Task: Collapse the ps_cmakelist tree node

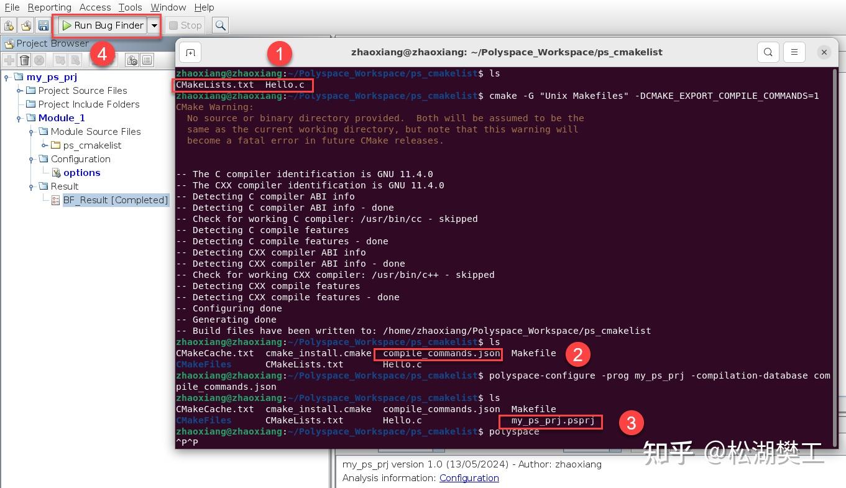Action: pyautogui.click(x=42, y=145)
